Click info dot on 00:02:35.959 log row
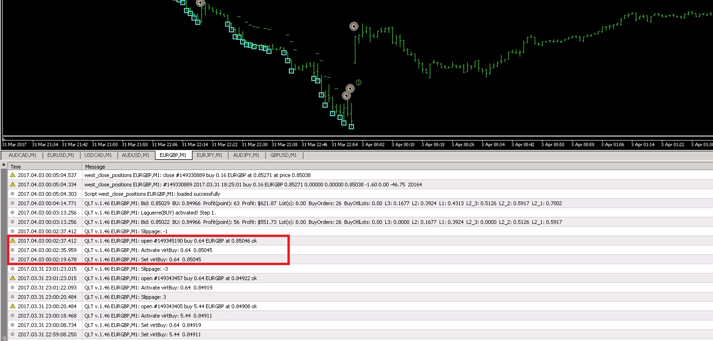The image size is (713, 341). point(13,250)
